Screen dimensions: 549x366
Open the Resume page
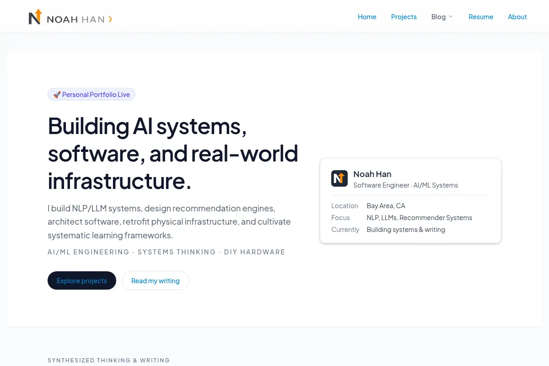coord(481,17)
